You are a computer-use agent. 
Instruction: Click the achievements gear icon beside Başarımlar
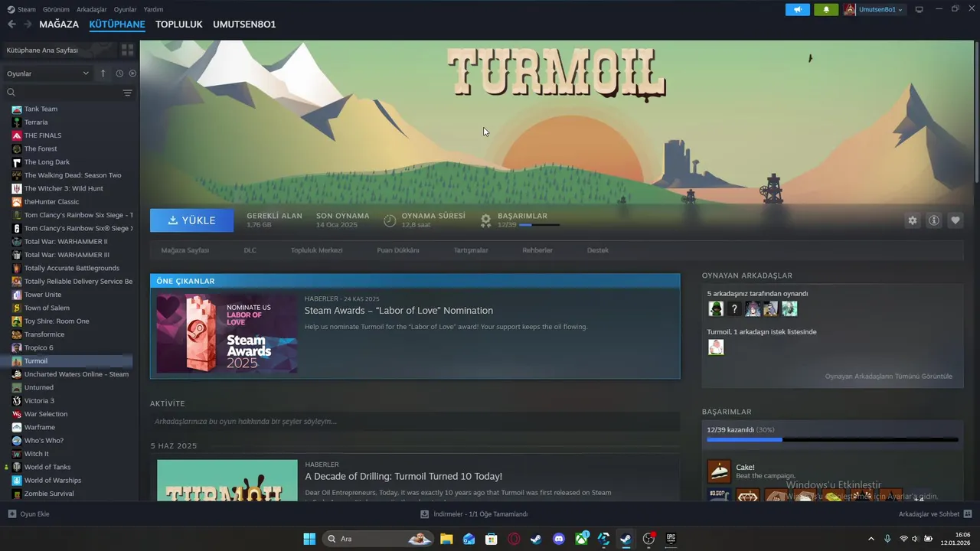(x=485, y=220)
